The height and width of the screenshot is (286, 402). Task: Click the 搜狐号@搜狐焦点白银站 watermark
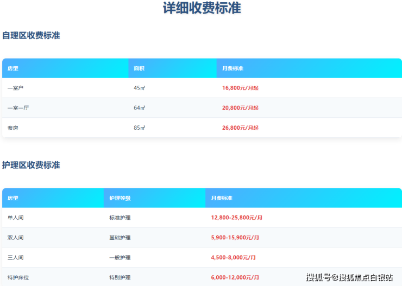[x=349, y=277]
